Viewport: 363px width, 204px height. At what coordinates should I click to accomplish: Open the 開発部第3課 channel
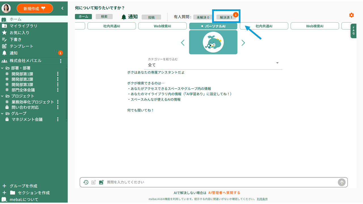tap(22, 84)
